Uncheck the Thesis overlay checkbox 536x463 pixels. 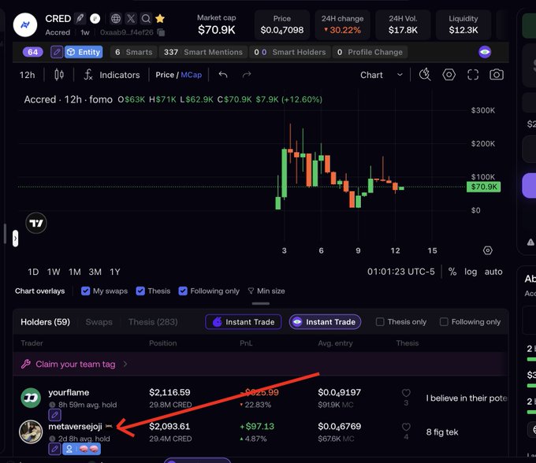click(x=140, y=291)
